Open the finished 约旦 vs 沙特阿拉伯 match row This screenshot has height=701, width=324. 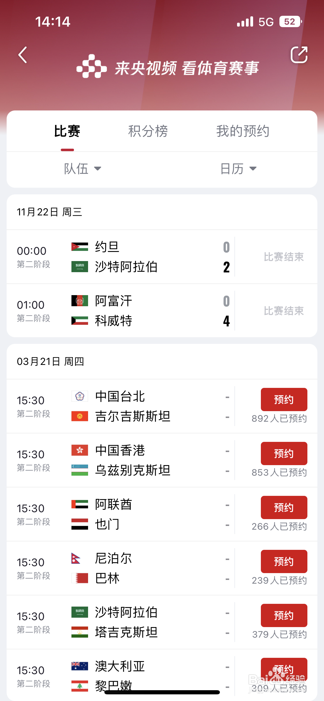tap(162, 257)
